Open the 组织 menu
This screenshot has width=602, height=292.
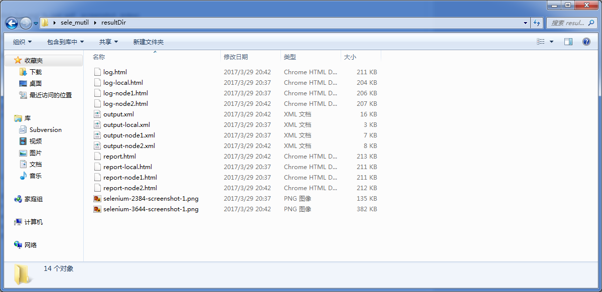[x=22, y=42]
